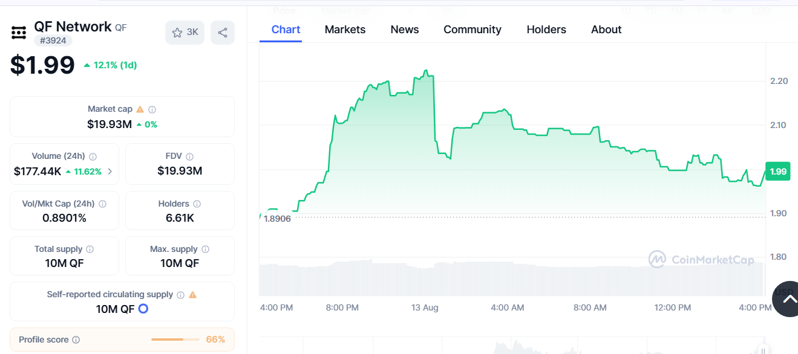Click the 13 Aug date label on chart axis
The height and width of the screenshot is (354, 798).
click(x=425, y=307)
